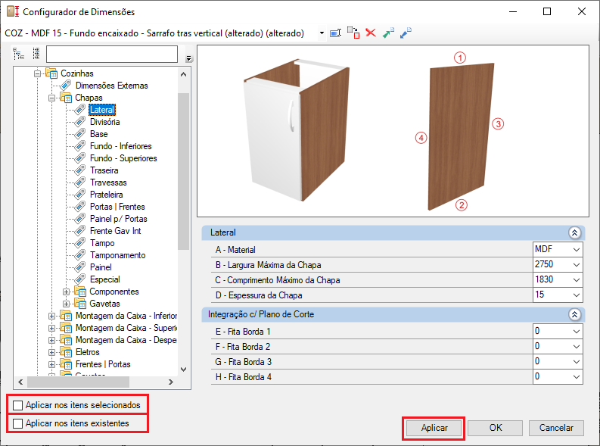Click the folder icon next to Eletros
This screenshot has width=600, height=446.
click(x=66, y=352)
